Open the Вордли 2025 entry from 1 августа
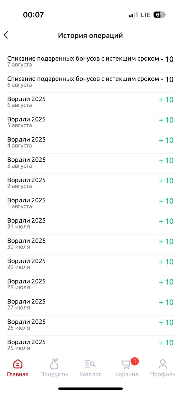 coord(91,204)
